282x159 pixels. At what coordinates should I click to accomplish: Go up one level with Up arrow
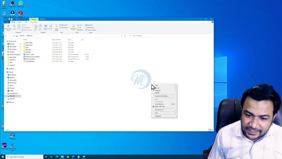(x=14, y=36)
